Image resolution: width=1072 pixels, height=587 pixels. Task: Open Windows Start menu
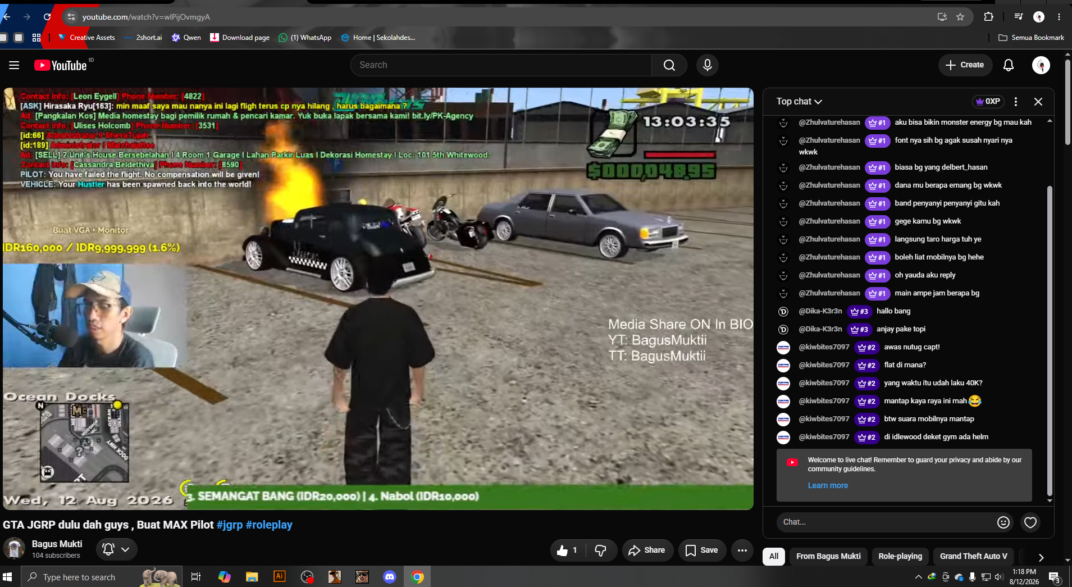click(7, 577)
